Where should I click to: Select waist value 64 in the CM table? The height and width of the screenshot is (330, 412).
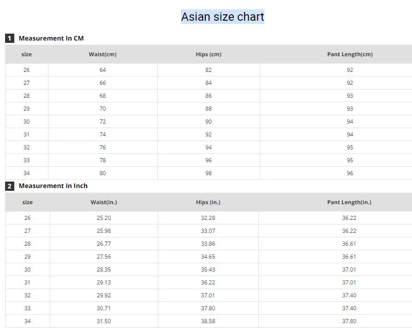pyautogui.click(x=102, y=70)
